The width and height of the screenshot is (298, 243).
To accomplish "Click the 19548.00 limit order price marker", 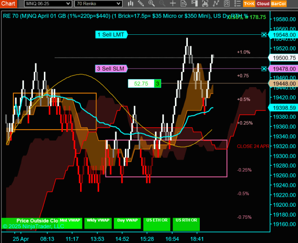I will pyautogui.click(x=283, y=35).
